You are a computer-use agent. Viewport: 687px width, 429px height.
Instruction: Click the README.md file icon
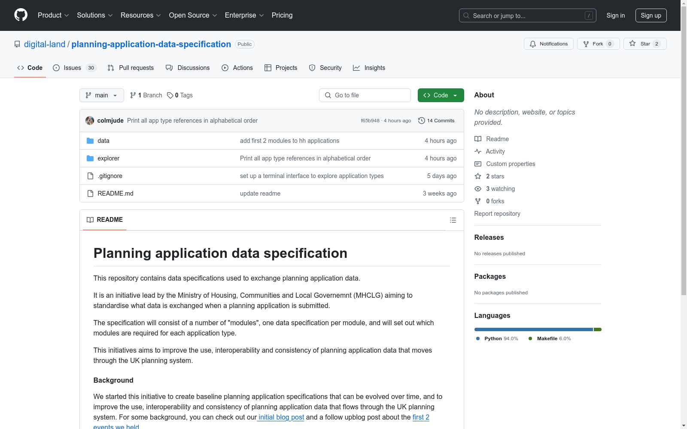click(x=90, y=193)
